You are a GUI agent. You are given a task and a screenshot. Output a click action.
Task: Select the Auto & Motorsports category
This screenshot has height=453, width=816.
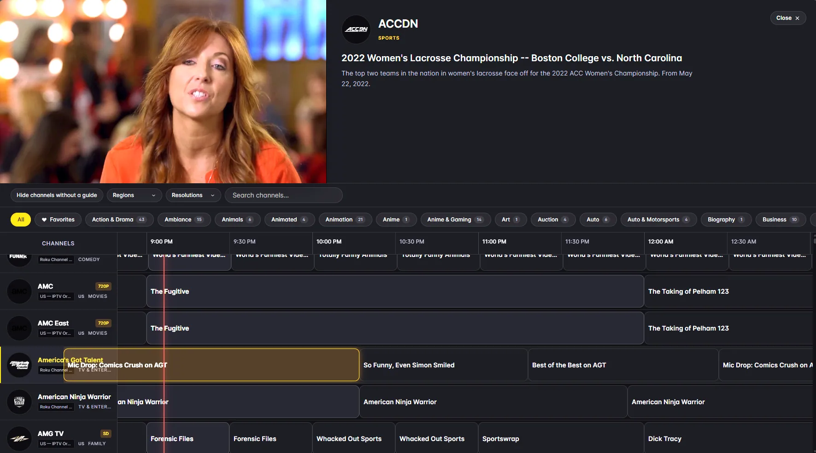658,220
